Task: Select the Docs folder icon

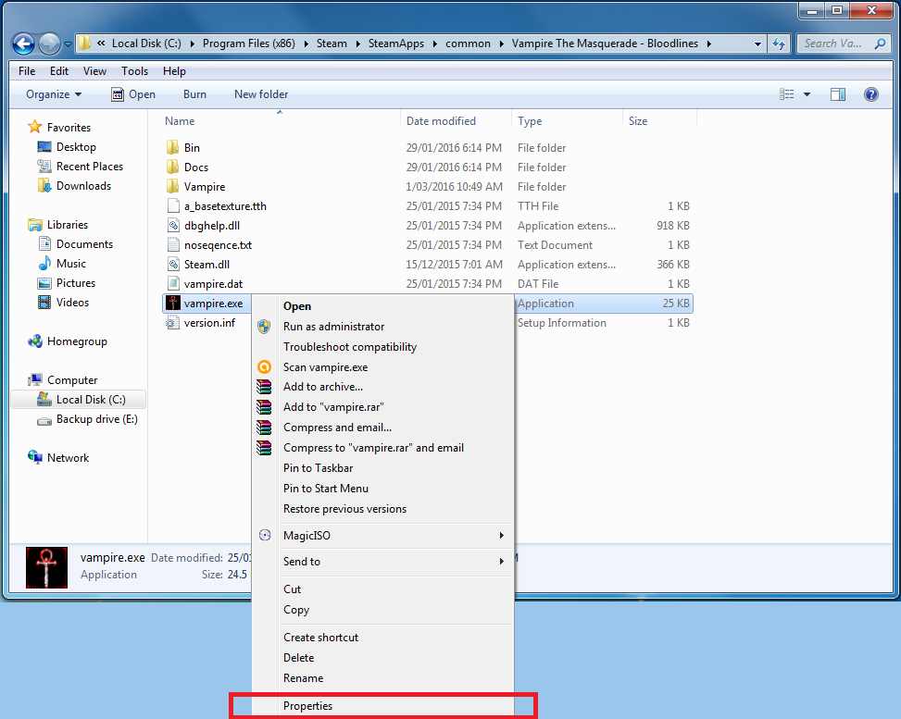Action: coord(172,167)
